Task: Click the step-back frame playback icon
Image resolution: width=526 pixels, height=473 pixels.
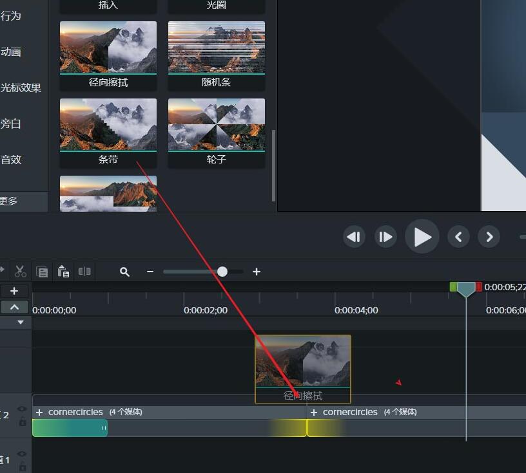Action: point(354,237)
